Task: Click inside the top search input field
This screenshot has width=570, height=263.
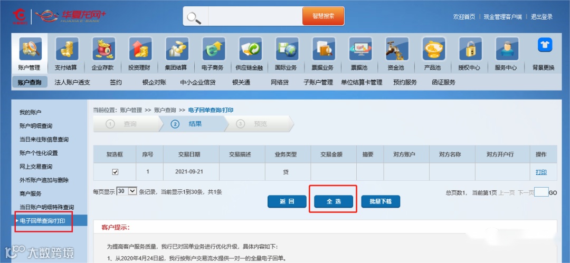Action: coord(255,16)
